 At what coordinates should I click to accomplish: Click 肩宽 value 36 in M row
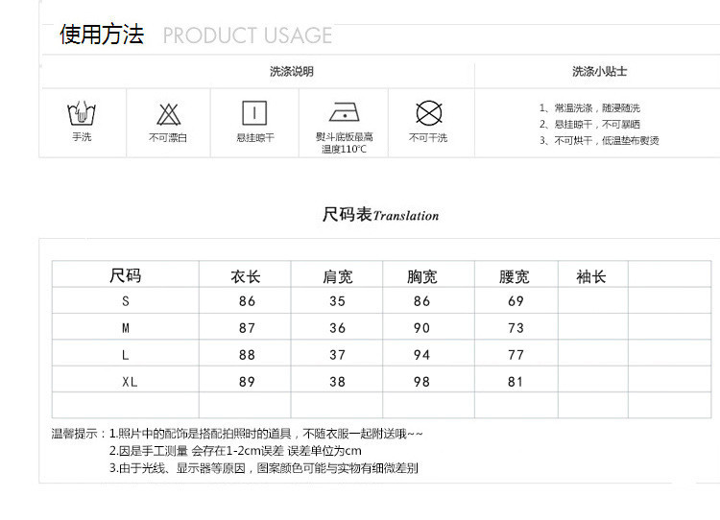[338, 328]
